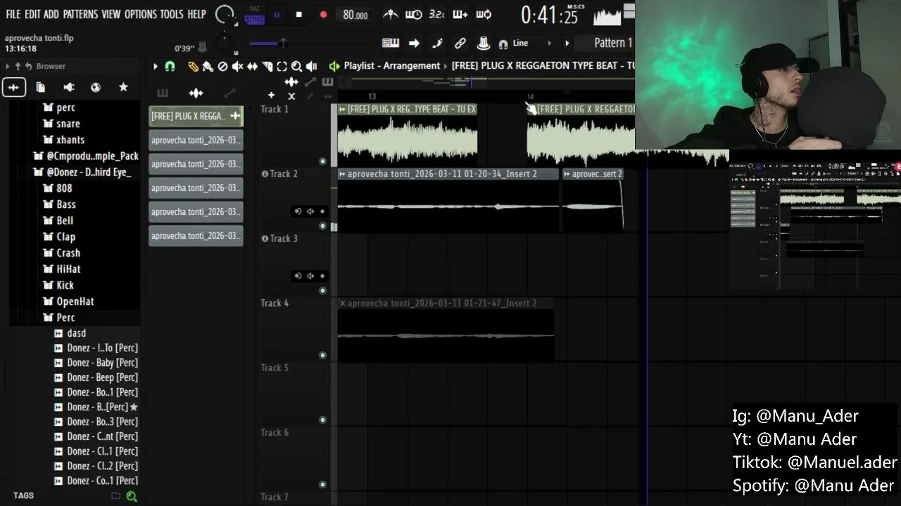Click the chain link icon
This screenshot has width=901, height=506.
[x=460, y=43]
